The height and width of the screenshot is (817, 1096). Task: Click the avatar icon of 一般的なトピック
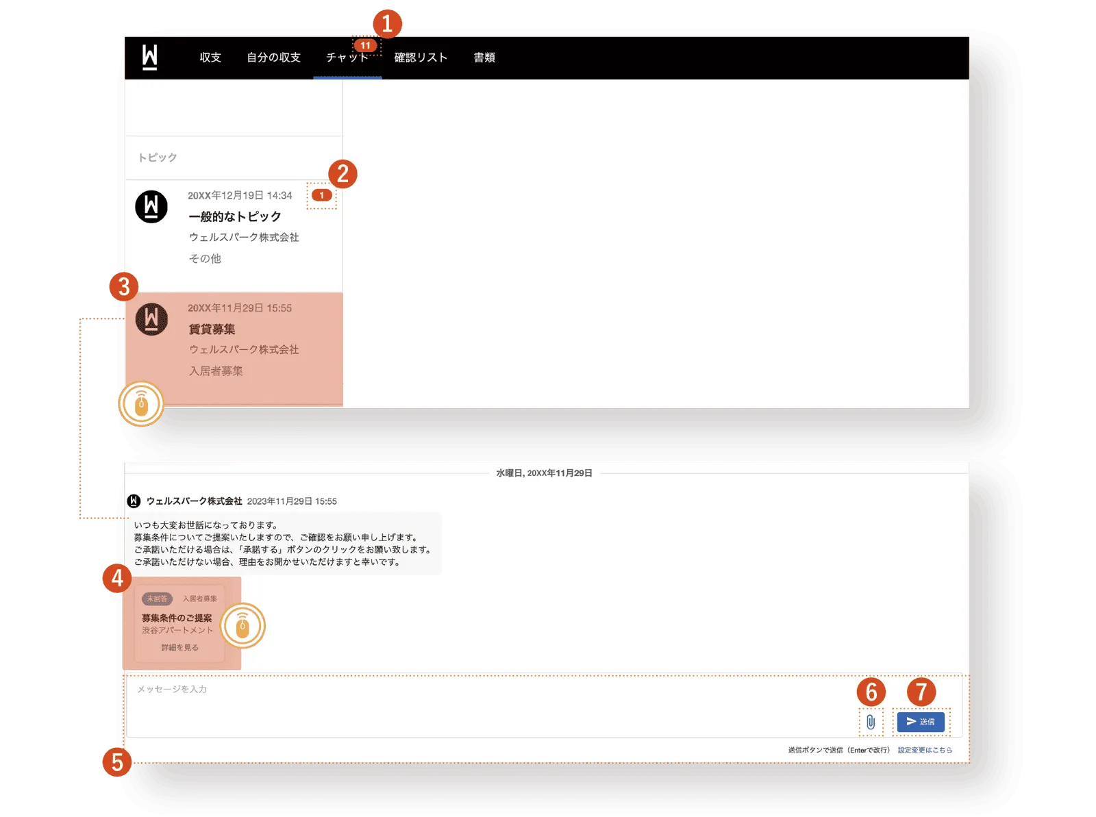click(151, 206)
